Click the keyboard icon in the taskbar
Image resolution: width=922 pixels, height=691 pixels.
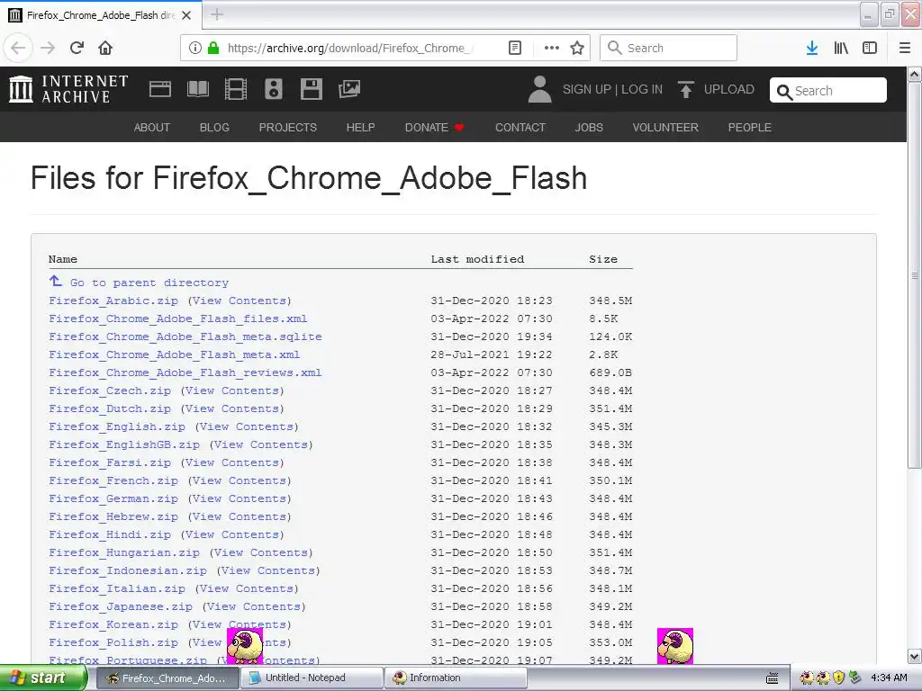point(772,678)
